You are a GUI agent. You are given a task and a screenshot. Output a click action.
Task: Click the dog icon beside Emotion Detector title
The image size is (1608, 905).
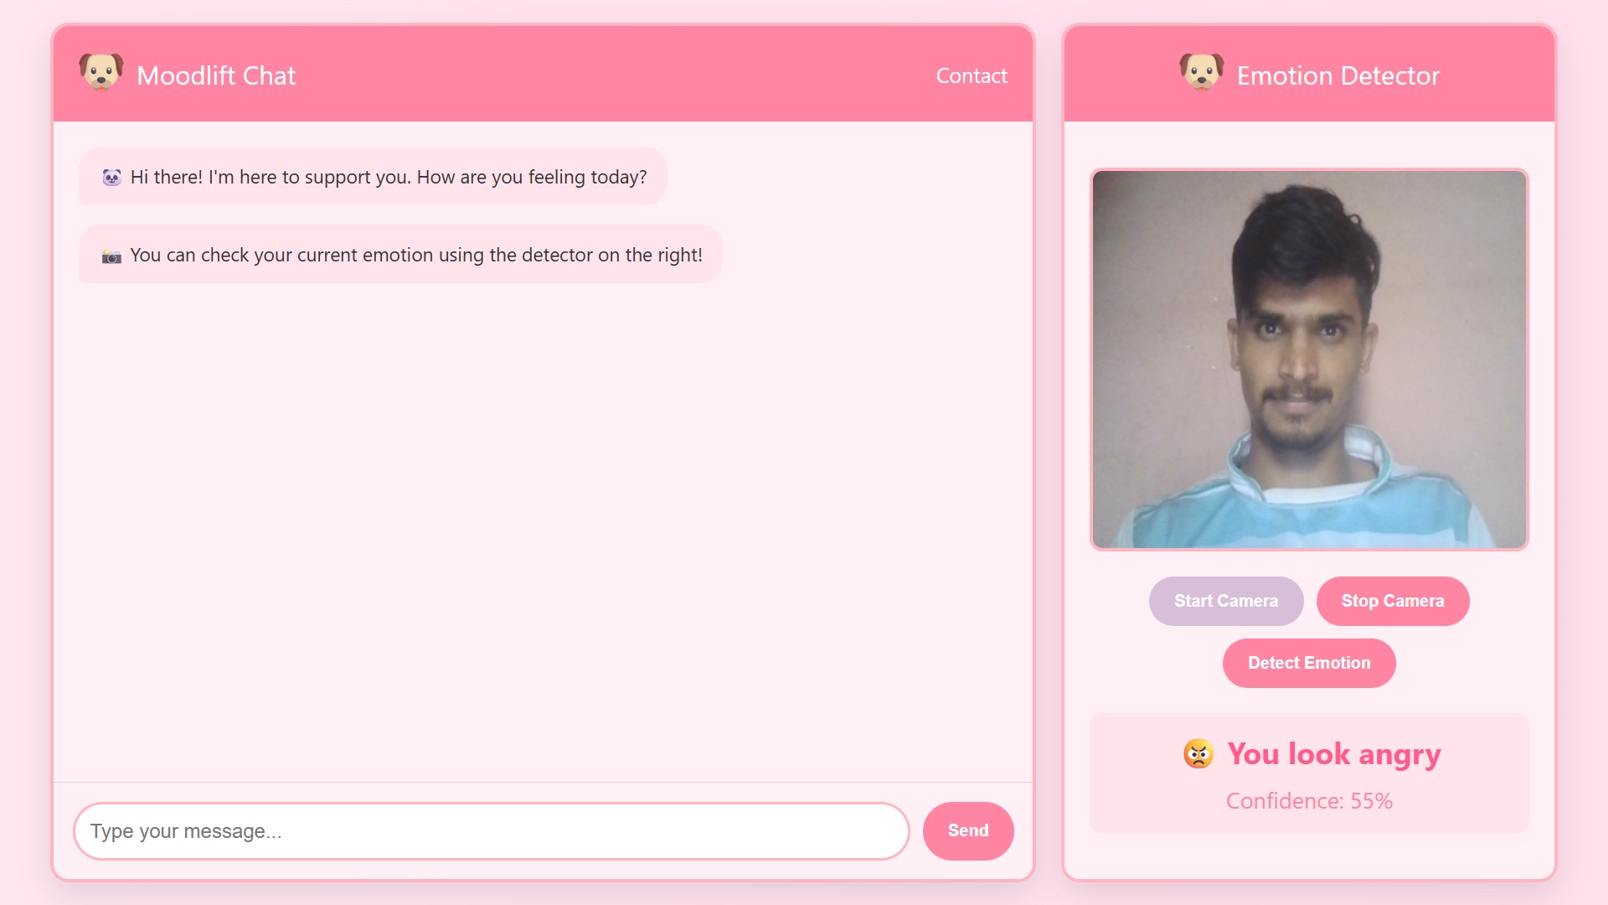[x=1199, y=74]
